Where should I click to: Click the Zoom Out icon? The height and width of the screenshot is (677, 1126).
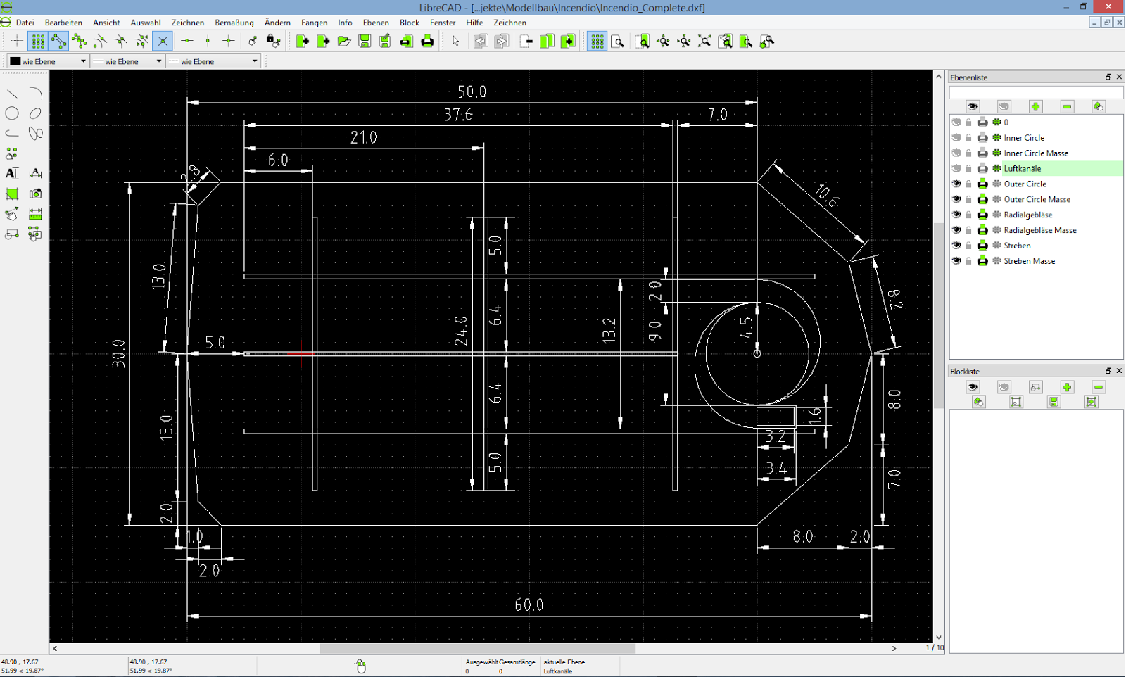coord(684,42)
